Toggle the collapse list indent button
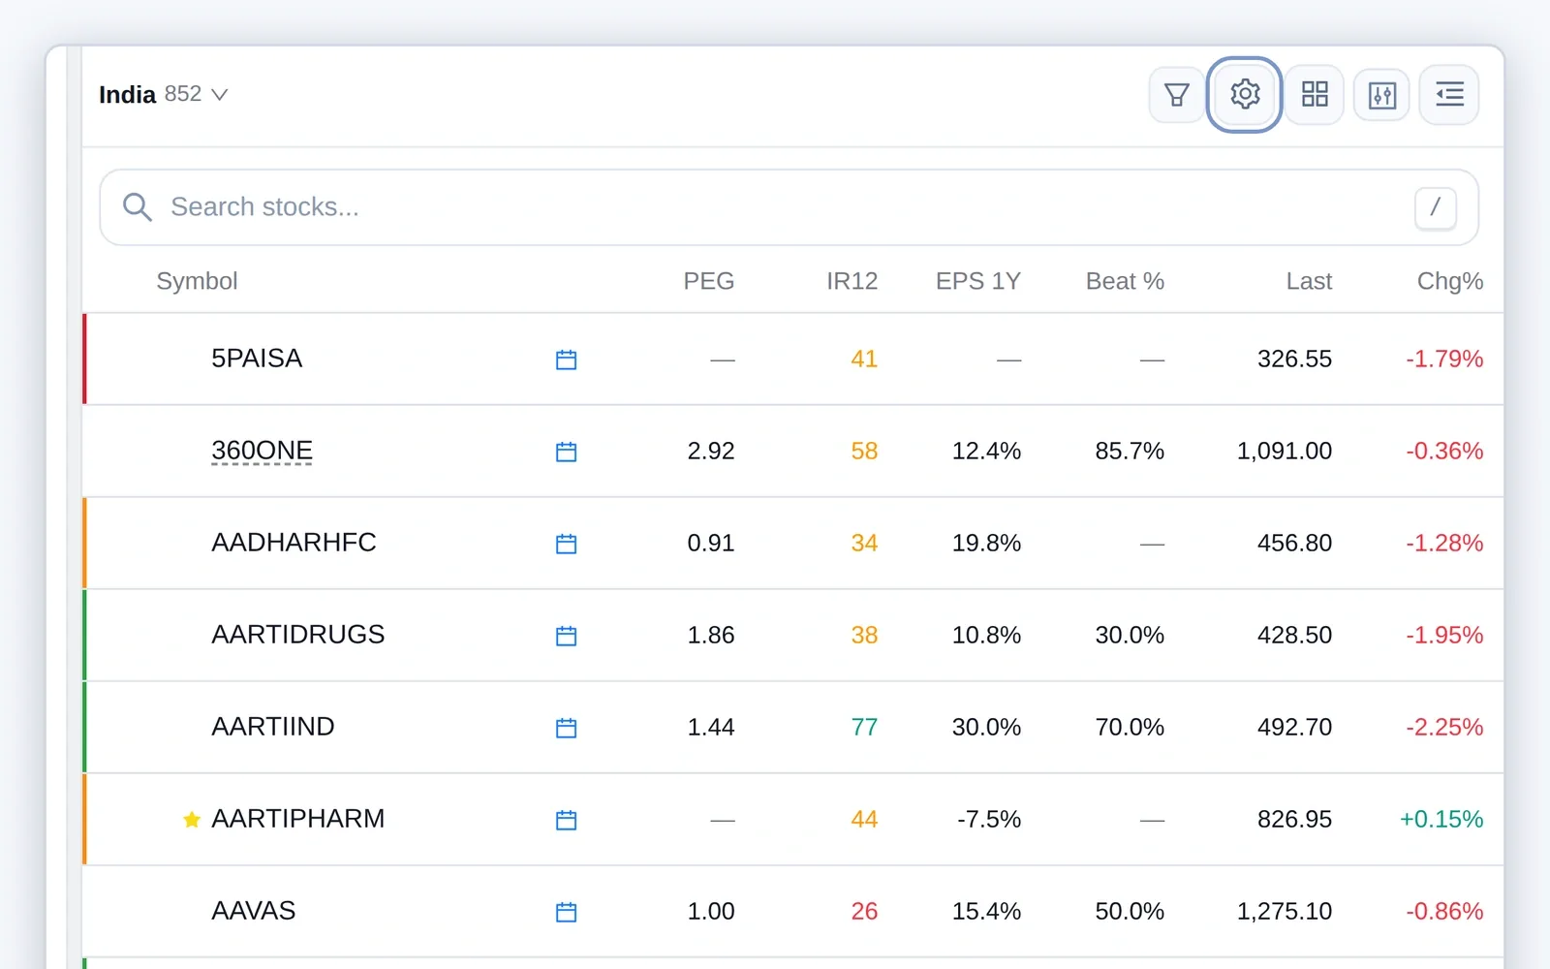The height and width of the screenshot is (969, 1550). (1449, 95)
